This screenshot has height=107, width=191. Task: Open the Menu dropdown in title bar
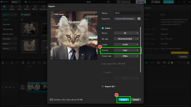point(16,2)
